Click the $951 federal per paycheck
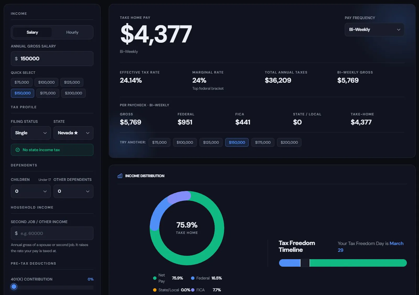The width and height of the screenshot is (419, 295). tap(185, 122)
